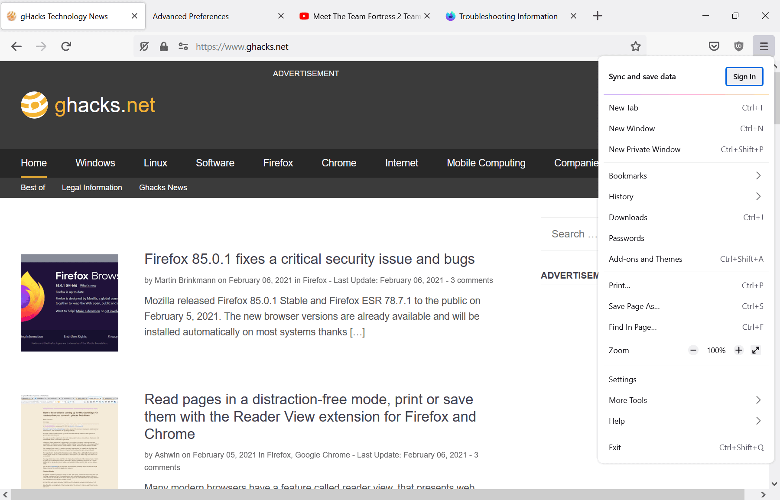Image resolution: width=780 pixels, height=500 pixels.
Task: Save the page to Pocket
Action: click(x=714, y=46)
